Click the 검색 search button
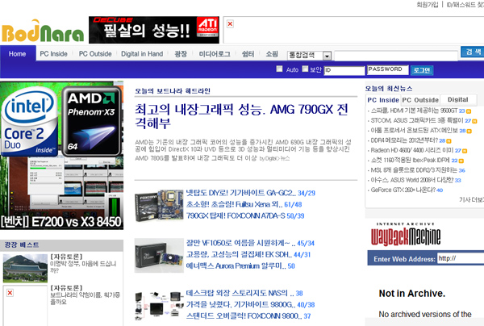Screen dimensions: 484x326 point(473,52)
